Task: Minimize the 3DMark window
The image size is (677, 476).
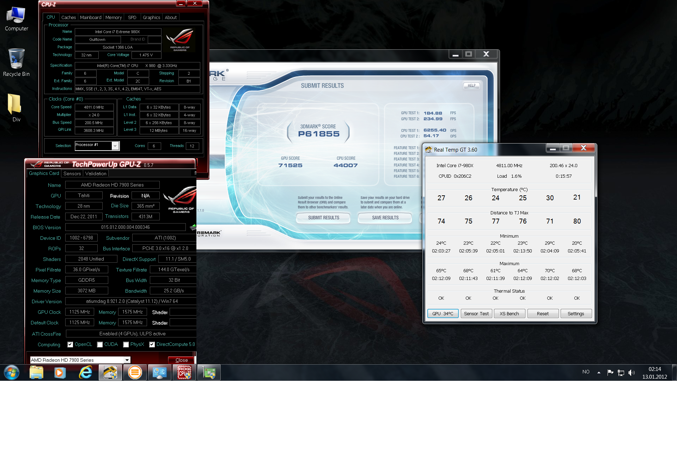Action: pos(456,54)
